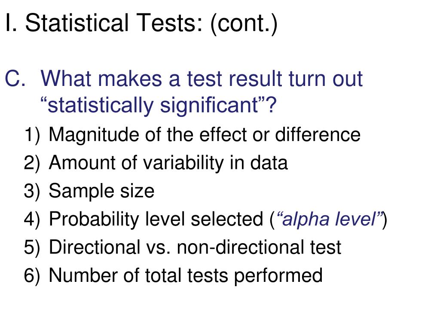Click the 'C.' section letter marker
Screen dimensions: 440x330
coord(15,78)
